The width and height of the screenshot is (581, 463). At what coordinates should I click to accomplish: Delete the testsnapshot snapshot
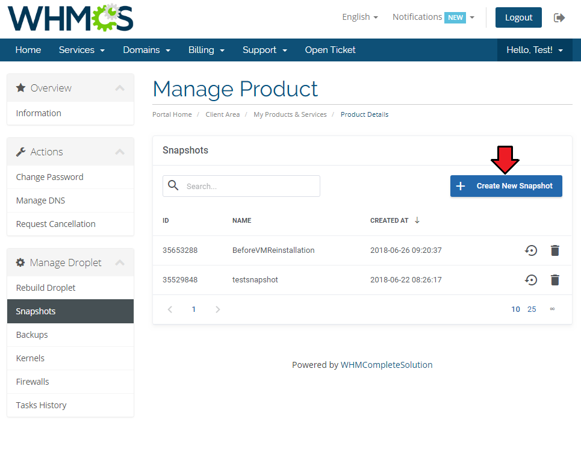point(555,280)
